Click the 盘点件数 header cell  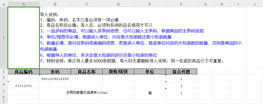point(181,72)
